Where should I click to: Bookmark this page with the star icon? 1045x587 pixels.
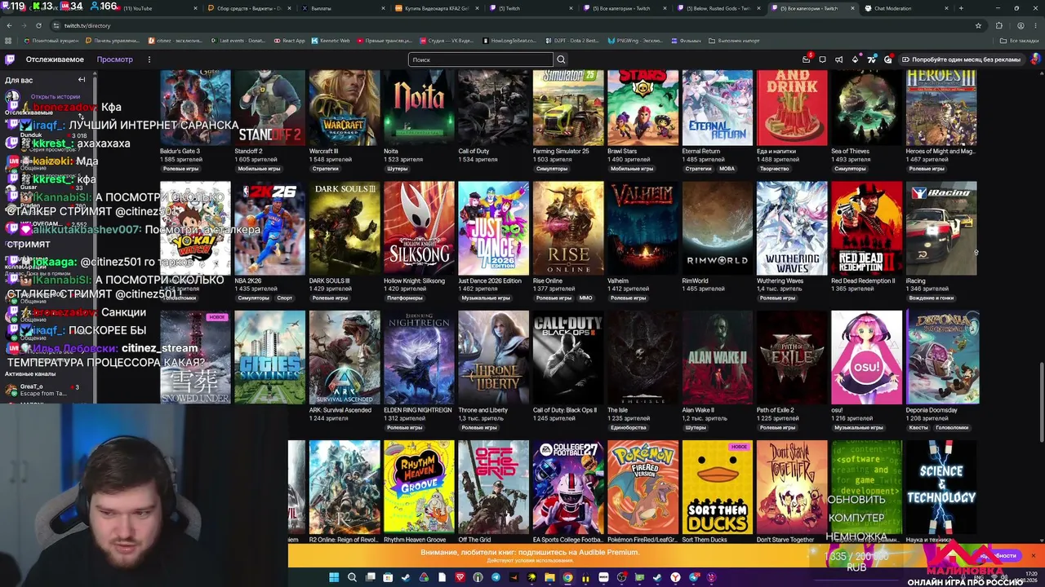click(978, 25)
